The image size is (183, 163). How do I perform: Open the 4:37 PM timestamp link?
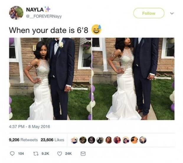click(30, 126)
